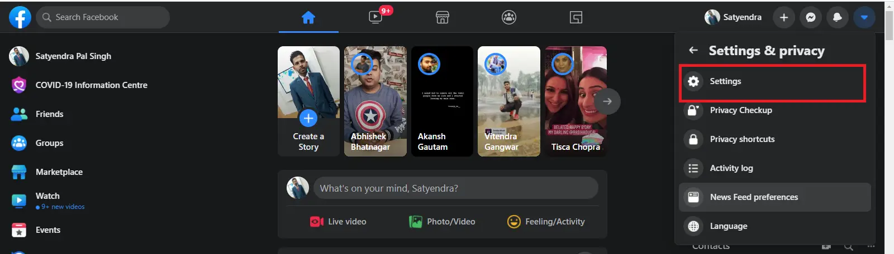The image size is (894, 254).
Task: Click the Events calendar sidebar icon
Action: click(19, 230)
